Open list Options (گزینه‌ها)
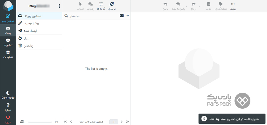 (101, 6)
